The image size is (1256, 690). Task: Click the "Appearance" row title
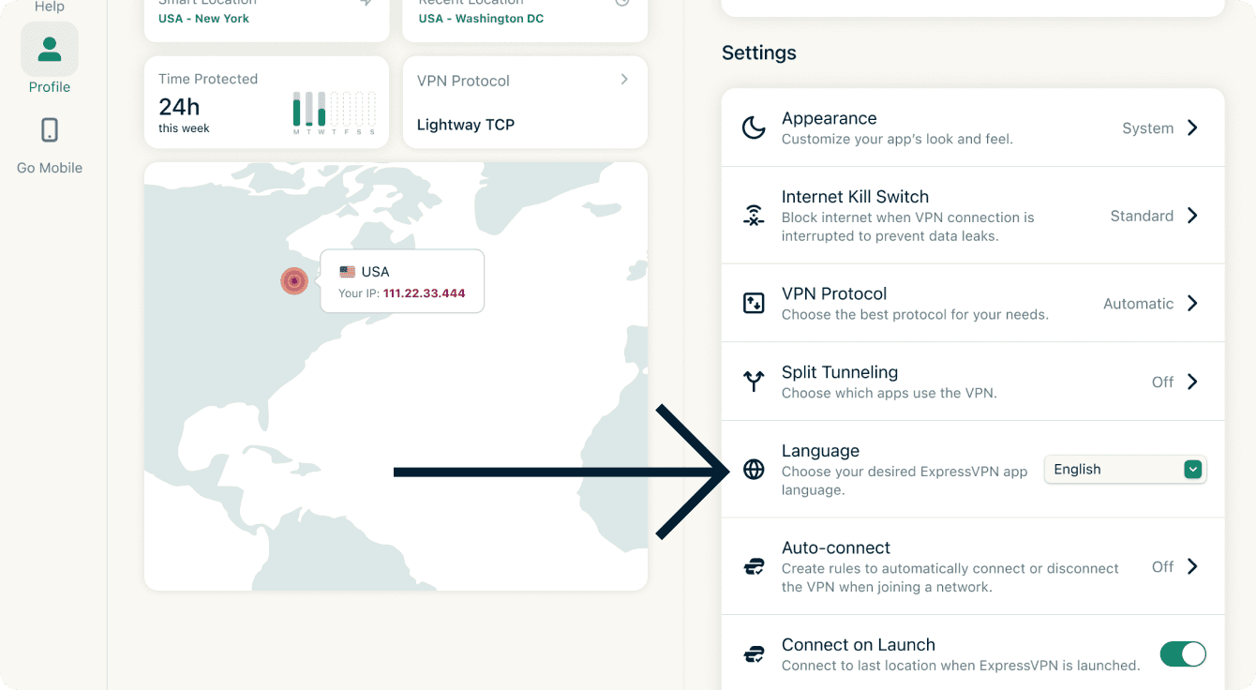(830, 118)
